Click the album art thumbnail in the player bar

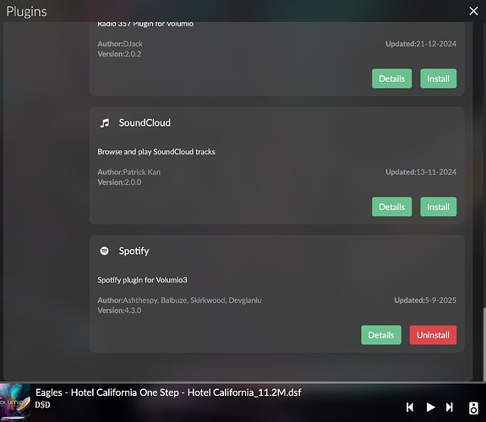tap(15, 403)
